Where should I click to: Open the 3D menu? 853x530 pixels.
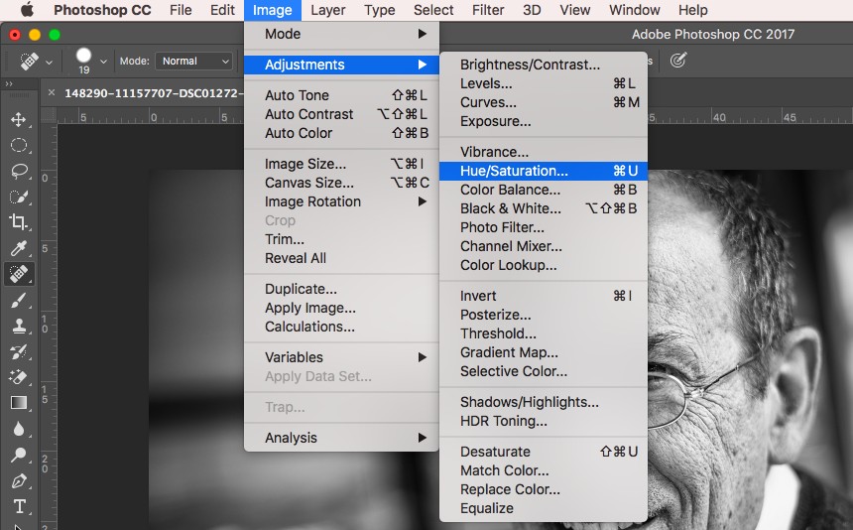click(x=532, y=10)
